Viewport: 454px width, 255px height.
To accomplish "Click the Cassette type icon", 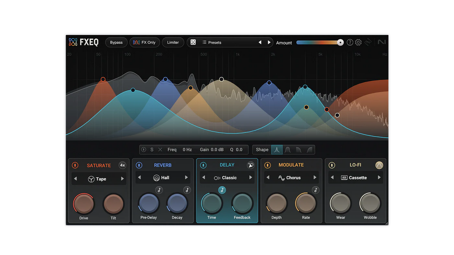I will (x=344, y=178).
